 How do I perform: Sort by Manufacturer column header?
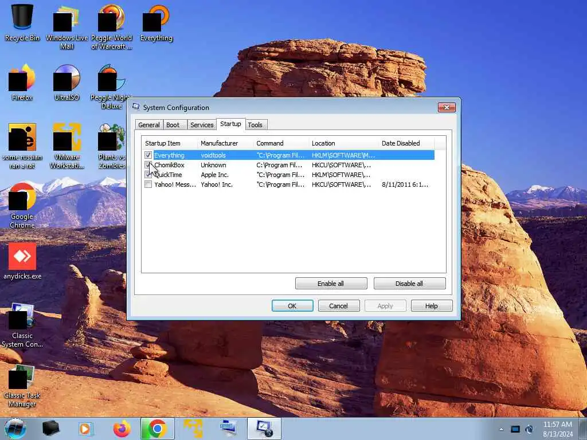pos(225,143)
